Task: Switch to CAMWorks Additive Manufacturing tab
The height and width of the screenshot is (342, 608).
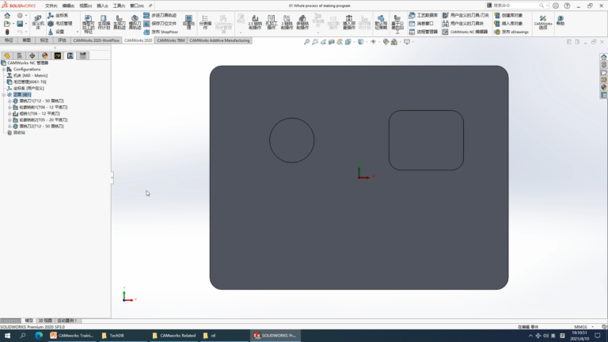Action: (x=219, y=40)
